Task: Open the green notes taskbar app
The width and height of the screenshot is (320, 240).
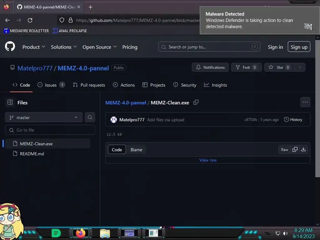Action: click(56, 233)
